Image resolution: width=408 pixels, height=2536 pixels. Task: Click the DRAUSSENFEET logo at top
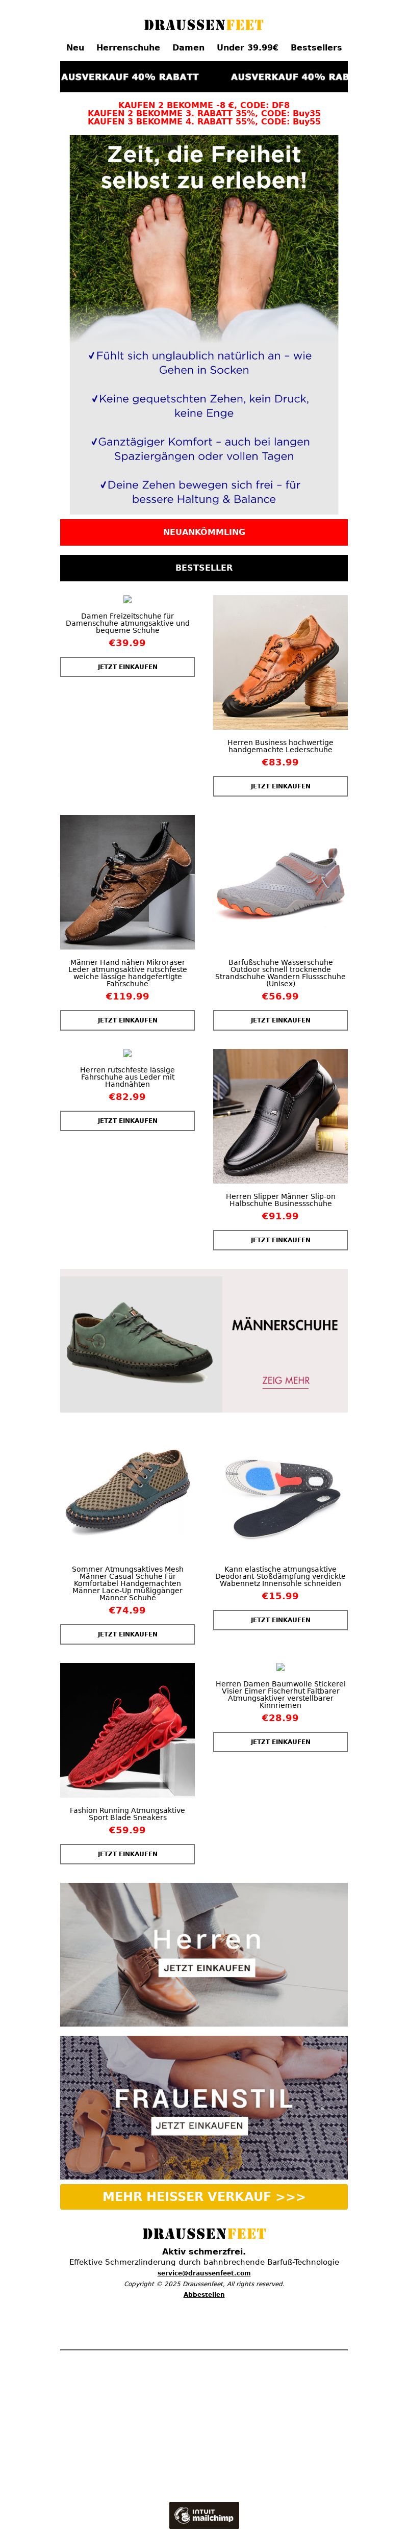point(204,24)
